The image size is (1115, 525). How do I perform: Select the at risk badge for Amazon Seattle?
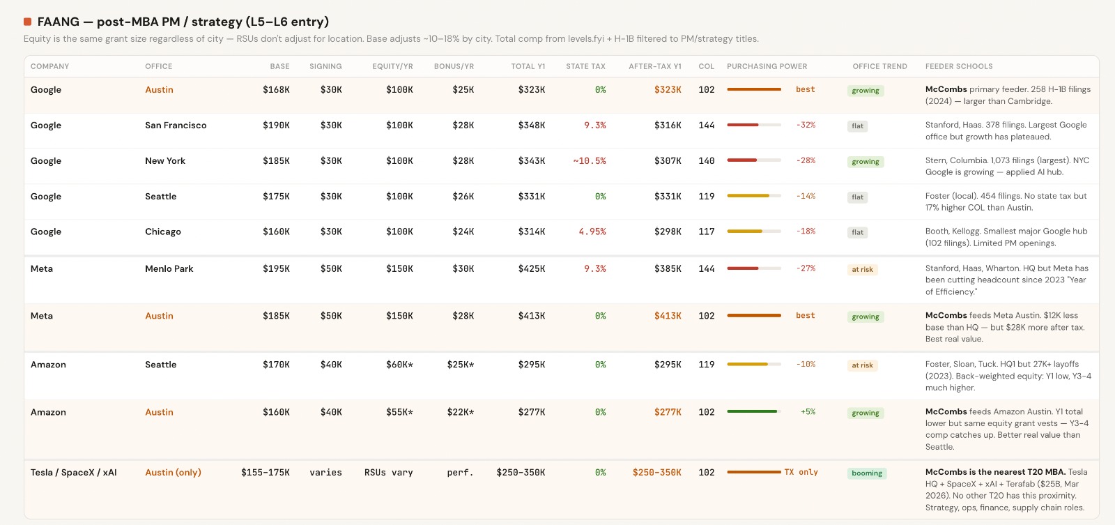pos(862,365)
